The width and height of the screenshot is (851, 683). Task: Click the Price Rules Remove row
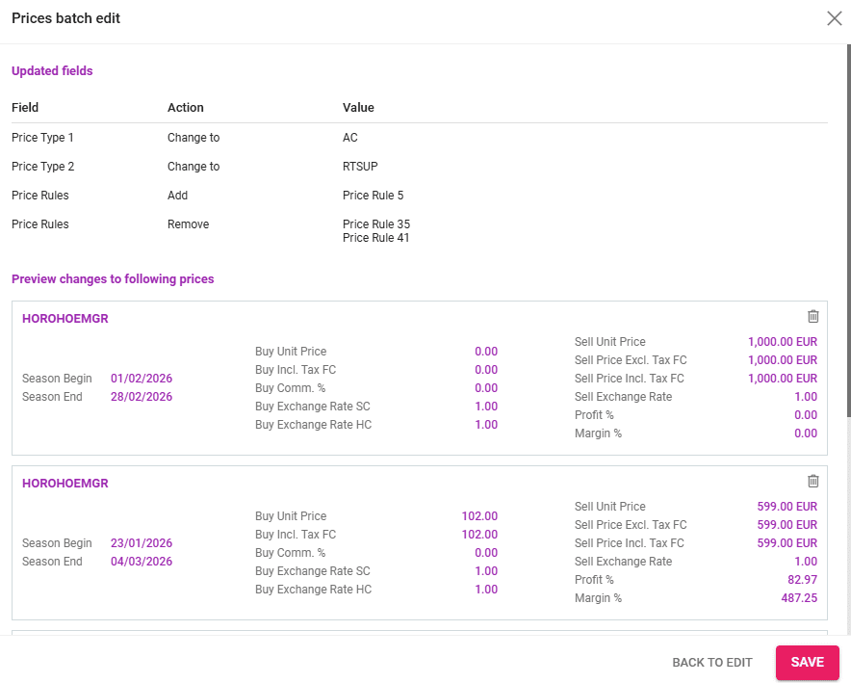pos(188,223)
